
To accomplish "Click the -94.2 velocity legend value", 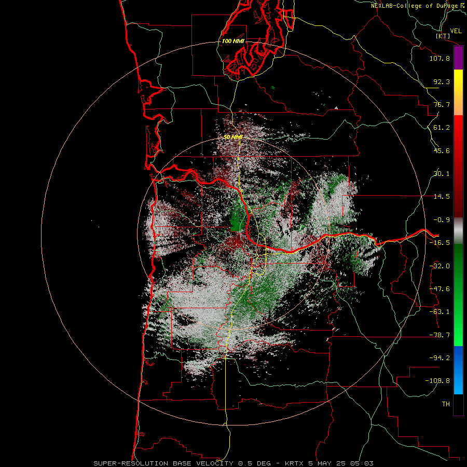I will (x=439, y=358).
